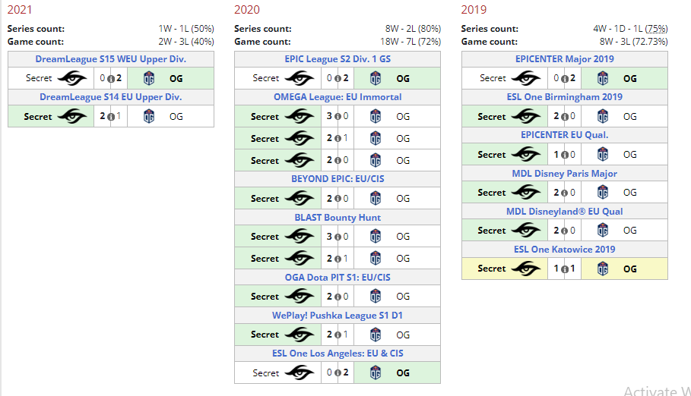Open OMEGA League: EU Immortal link
Image resolution: width=691 pixels, height=396 pixels.
(338, 97)
